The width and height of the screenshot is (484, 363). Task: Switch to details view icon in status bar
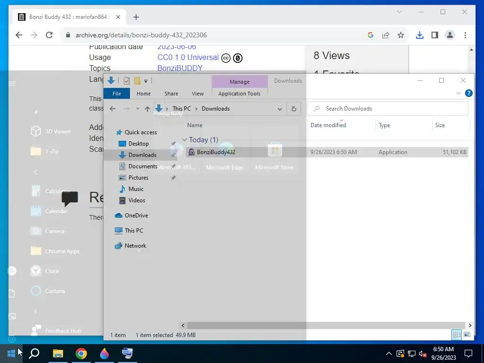(x=457, y=335)
